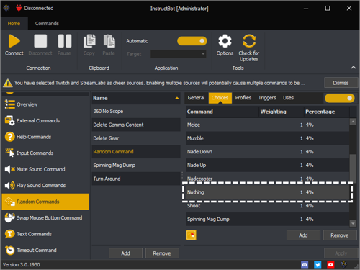Select Random Command in the name list

136,151
